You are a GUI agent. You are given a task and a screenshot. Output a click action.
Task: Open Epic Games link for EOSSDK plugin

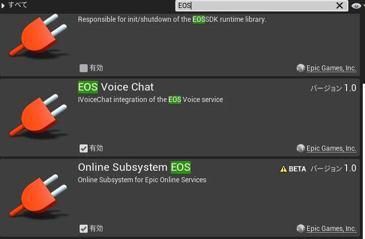click(331, 68)
